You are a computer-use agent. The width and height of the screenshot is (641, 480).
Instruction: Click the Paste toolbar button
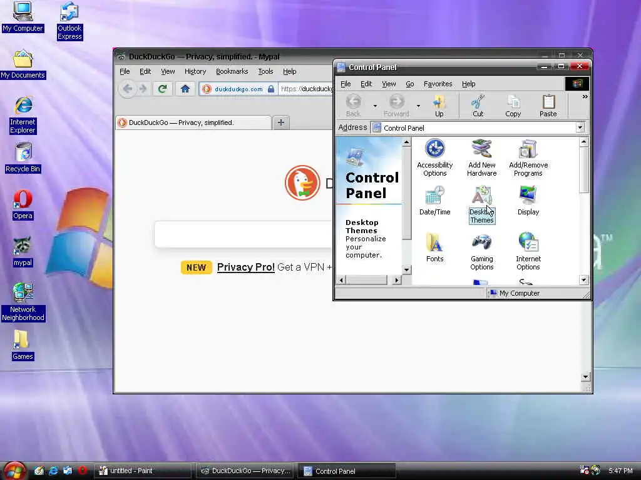point(548,106)
